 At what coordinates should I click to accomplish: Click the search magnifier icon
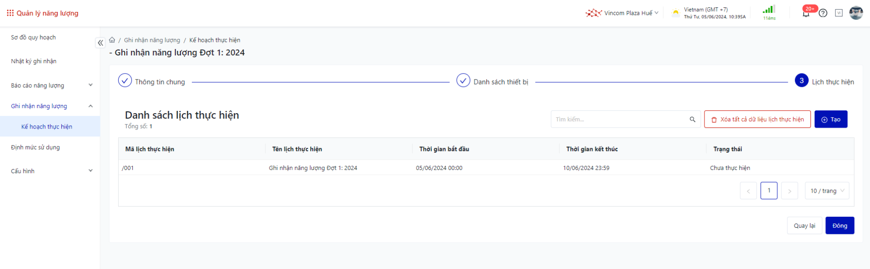692,120
